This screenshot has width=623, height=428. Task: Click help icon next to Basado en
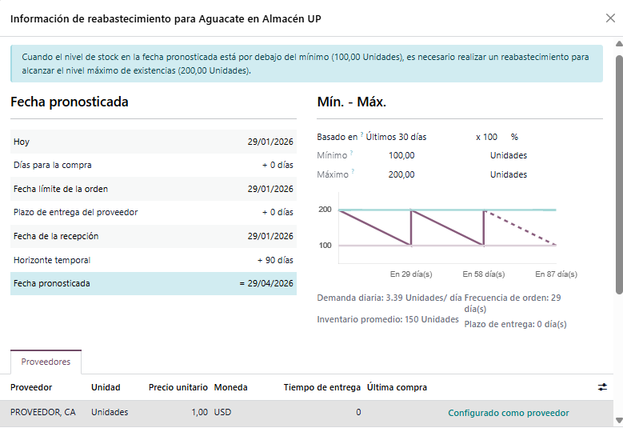coord(361,135)
